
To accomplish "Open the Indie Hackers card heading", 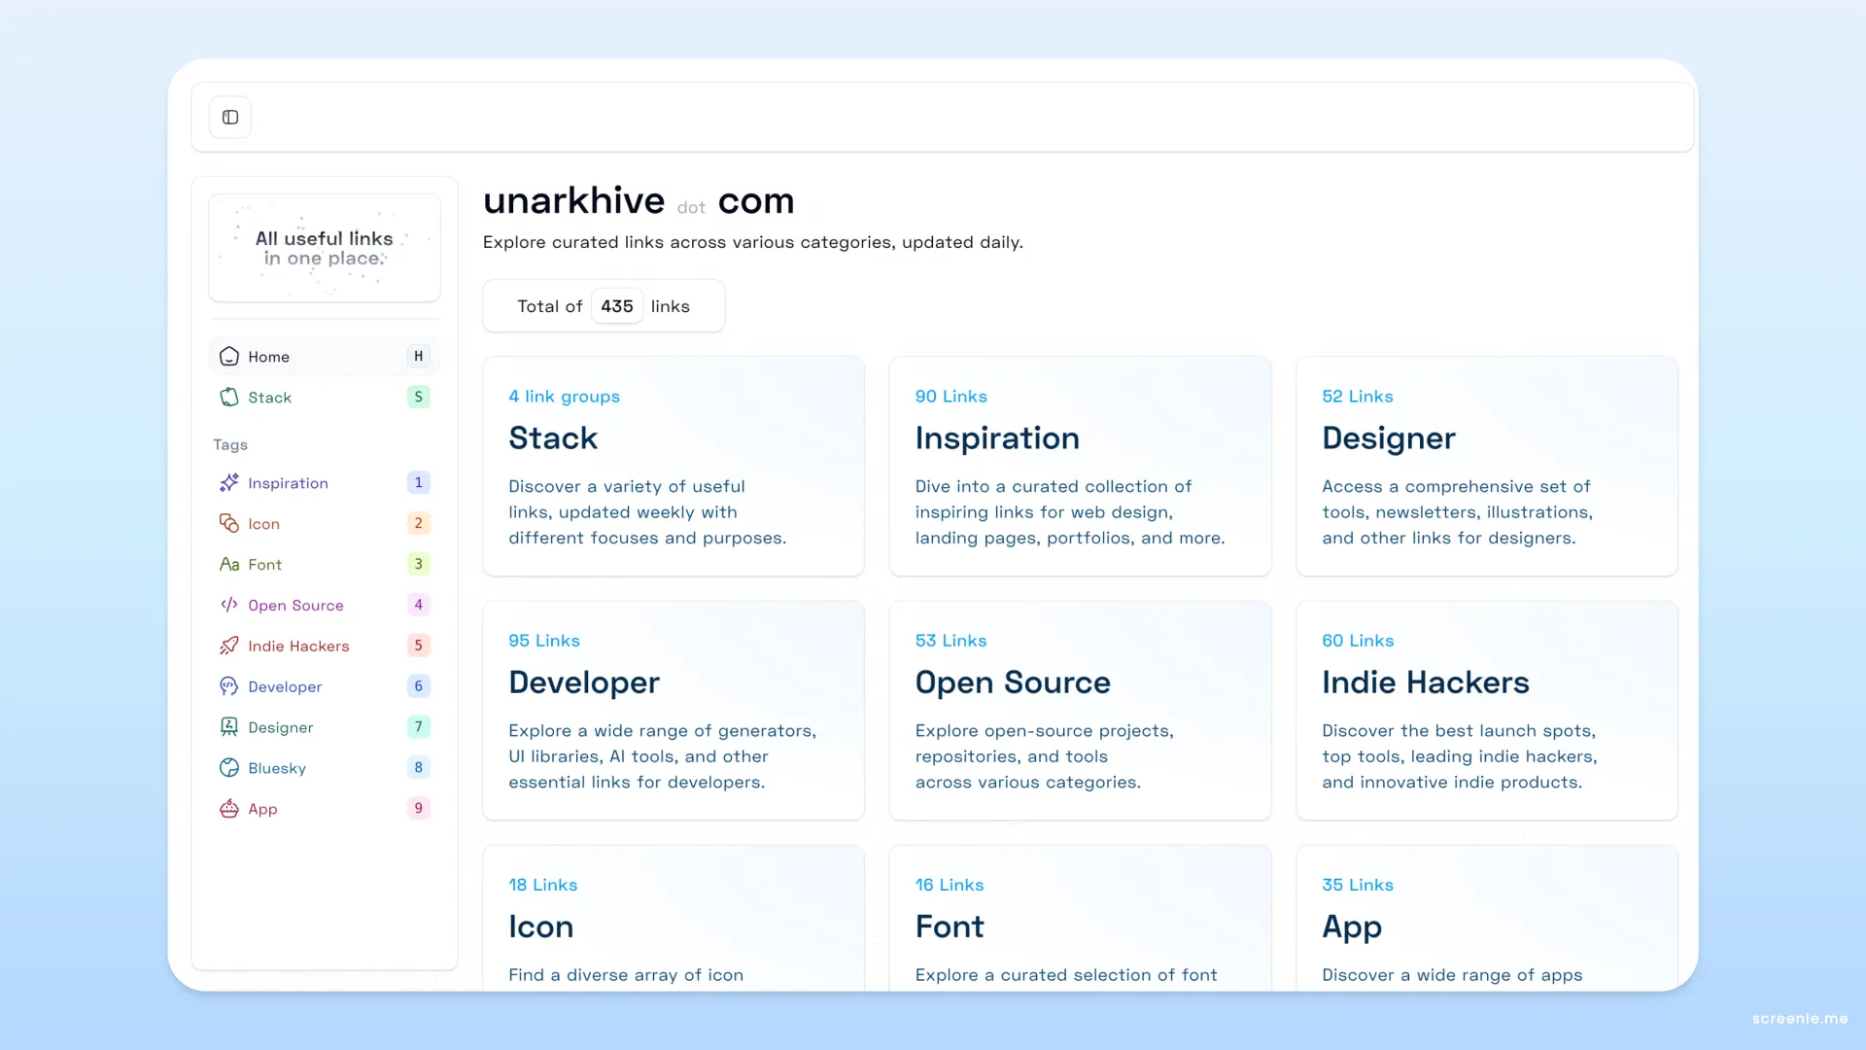I will [1426, 682].
